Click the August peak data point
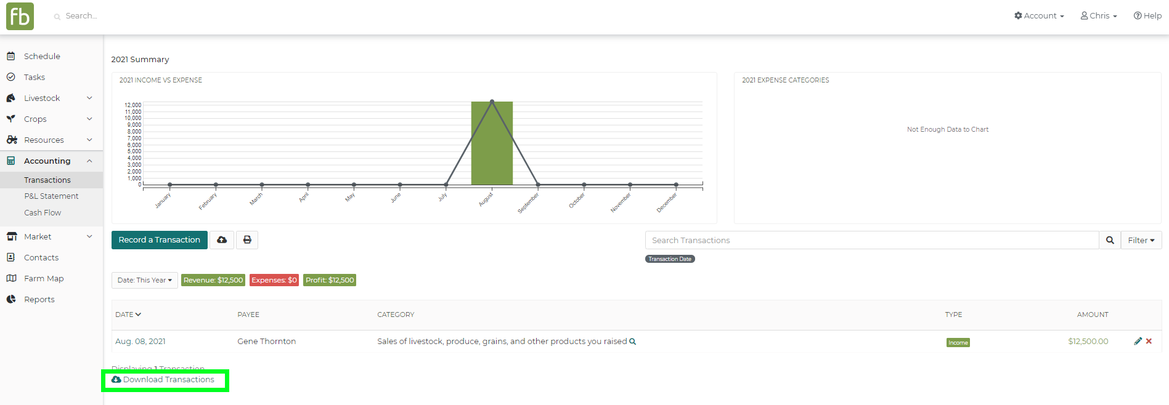Image resolution: width=1169 pixels, height=405 pixels. pos(492,101)
